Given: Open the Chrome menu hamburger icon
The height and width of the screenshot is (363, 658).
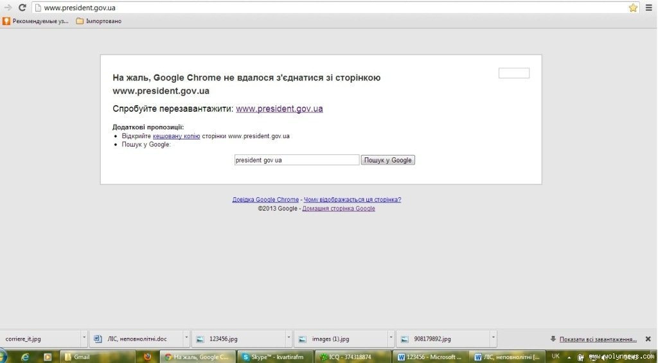Looking at the screenshot, I should (x=648, y=8).
